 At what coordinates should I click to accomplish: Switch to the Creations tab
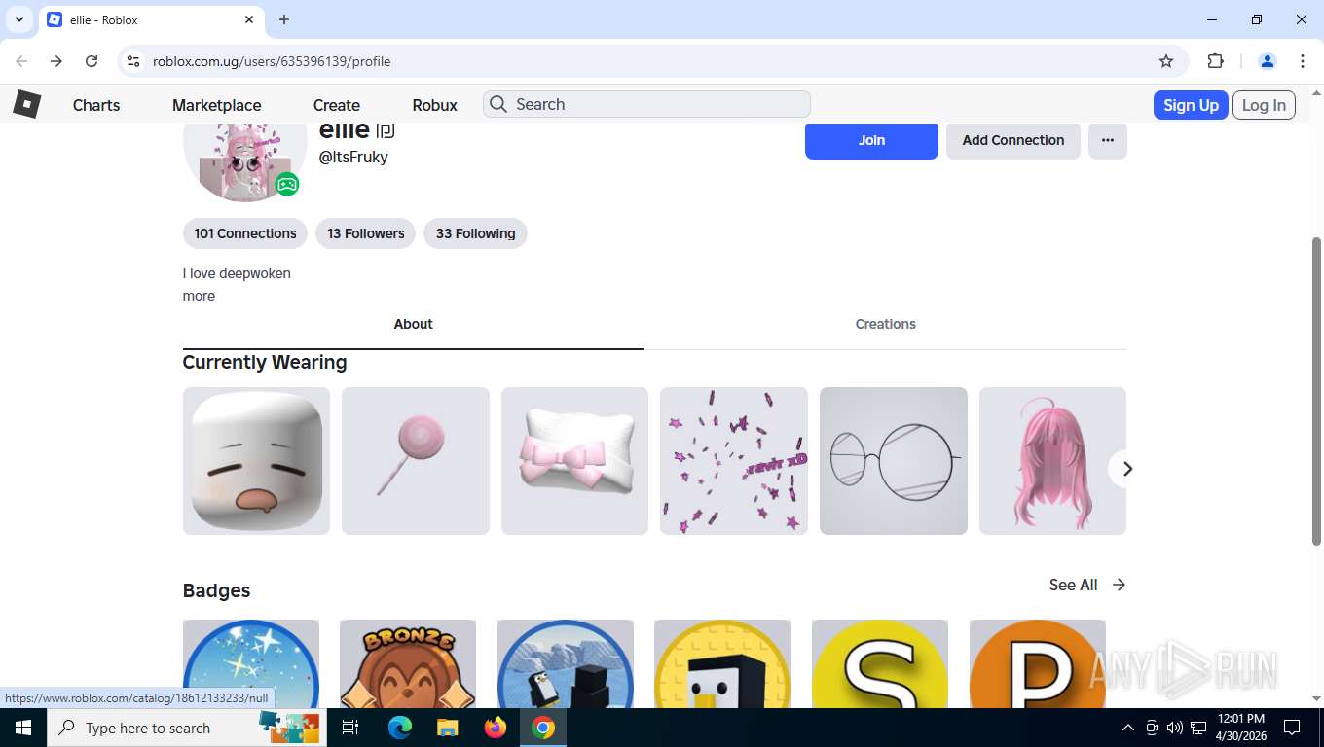pyautogui.click(x=886, y=325)
